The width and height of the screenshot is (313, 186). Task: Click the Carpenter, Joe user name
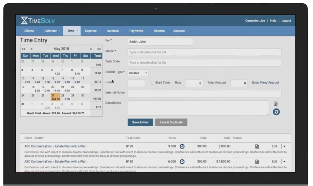tap(255, 21)
